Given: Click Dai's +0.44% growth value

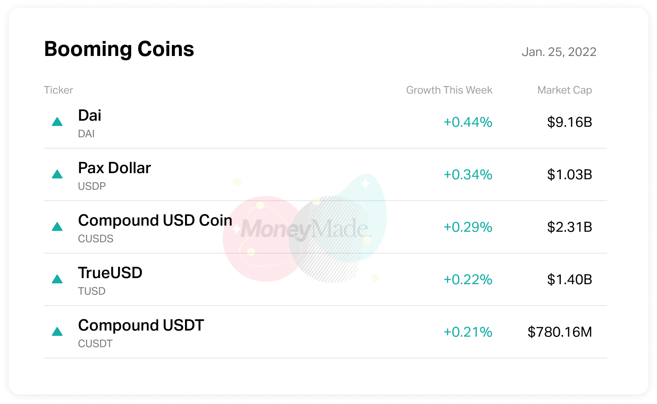Looking at the screenshot, I should click(468, 122).
